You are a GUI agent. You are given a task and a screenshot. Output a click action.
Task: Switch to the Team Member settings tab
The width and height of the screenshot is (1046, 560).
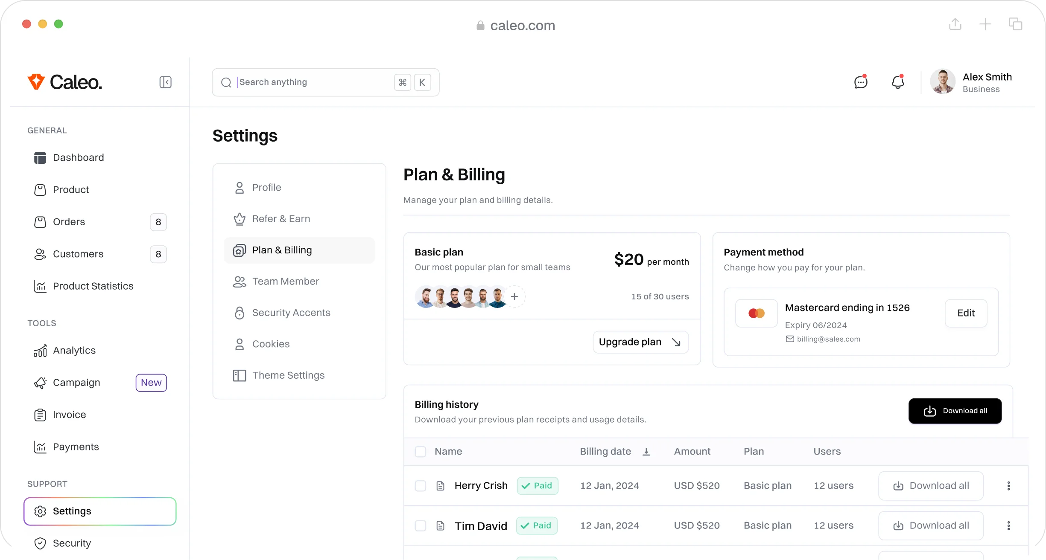click(x=286, y=281)
